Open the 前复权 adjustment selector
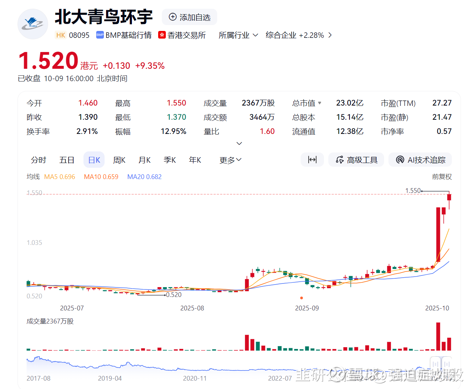Screen dimensions: 469x389 click(x=442, y=176)
